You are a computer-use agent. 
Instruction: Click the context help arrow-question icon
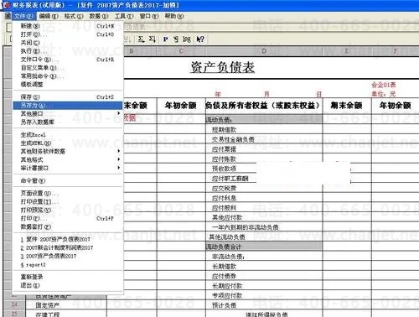pos(200,39)
